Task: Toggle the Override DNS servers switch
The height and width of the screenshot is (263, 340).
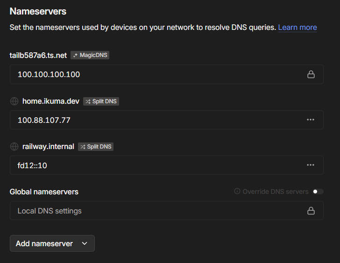Action: [318, 192]
